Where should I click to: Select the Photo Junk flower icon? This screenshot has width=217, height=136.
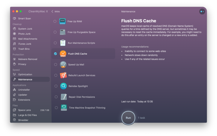(14, 34)
